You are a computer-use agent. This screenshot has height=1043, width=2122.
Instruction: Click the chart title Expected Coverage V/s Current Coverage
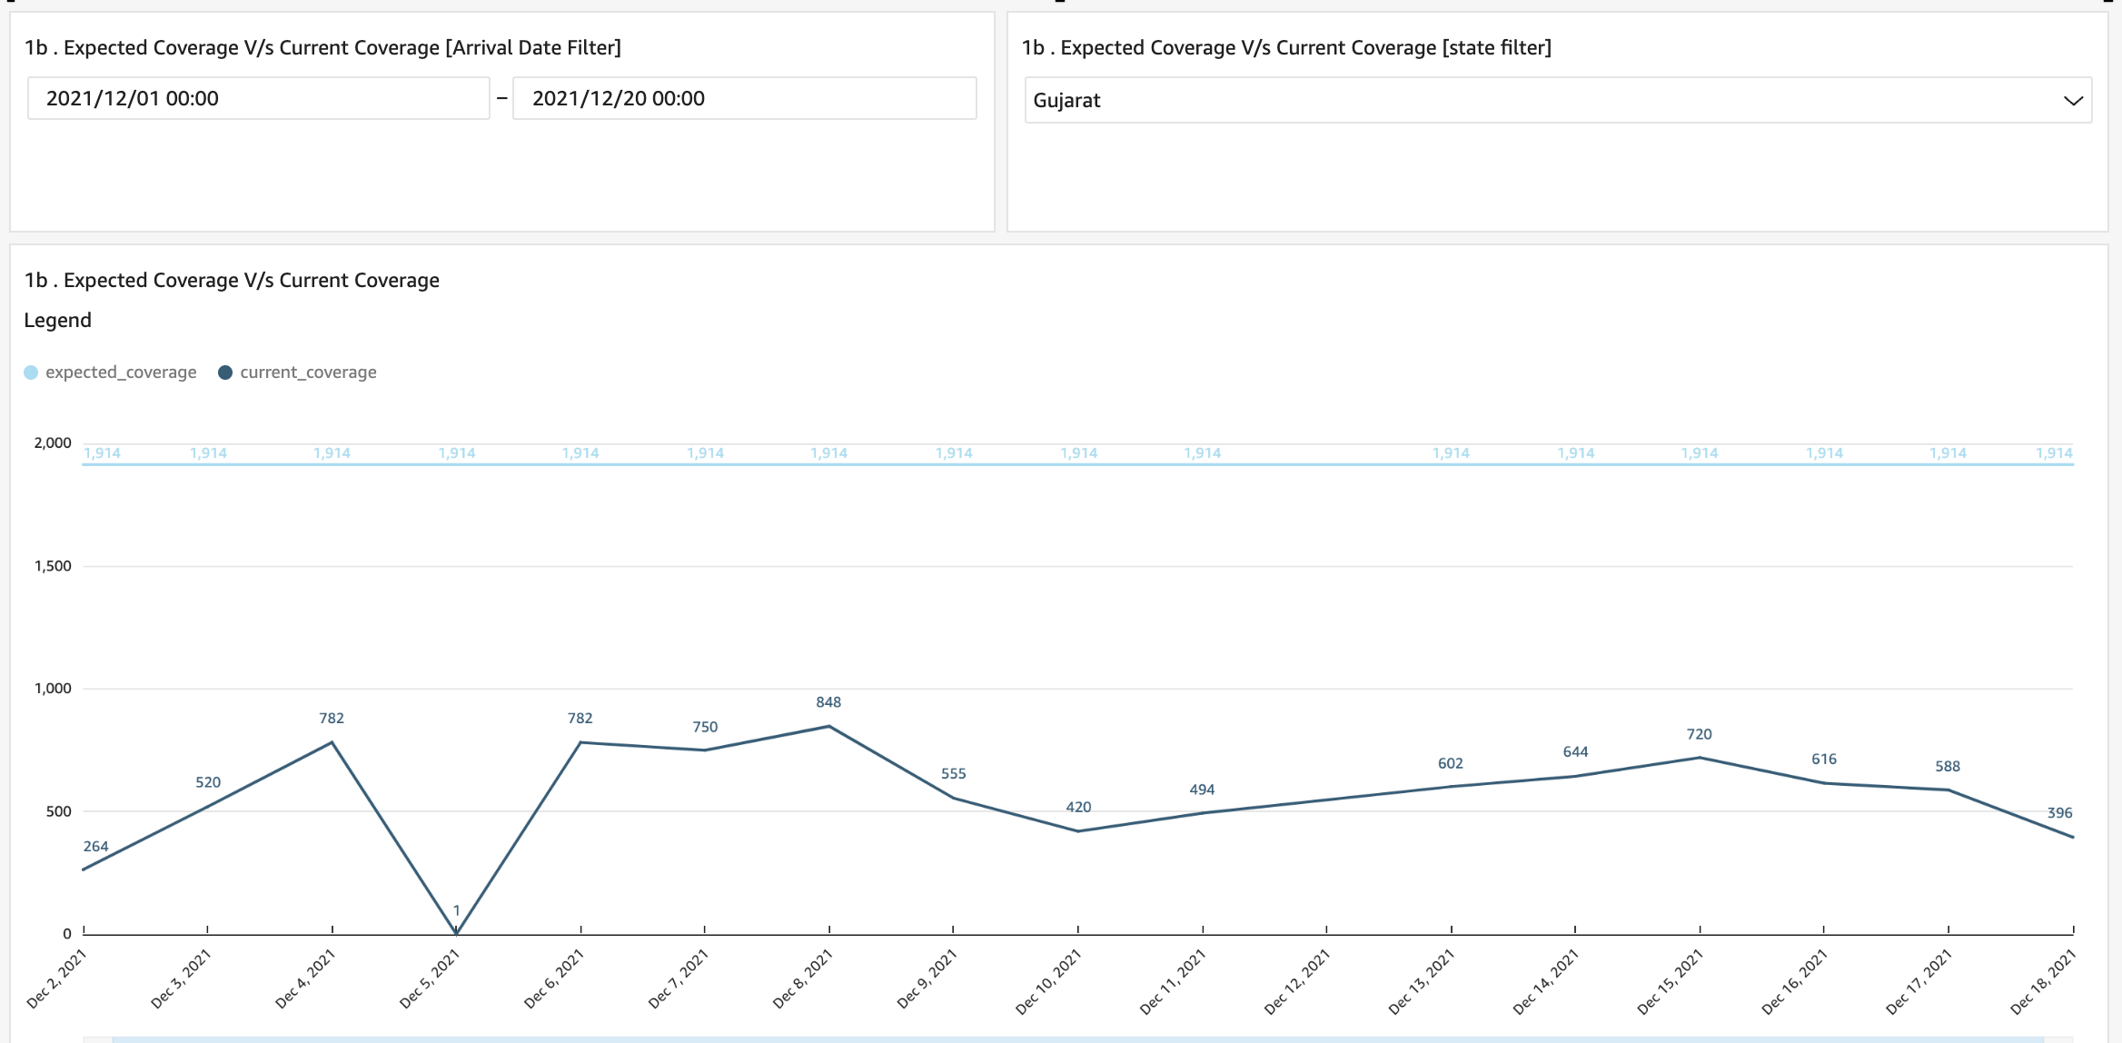[x=232, y=281]
